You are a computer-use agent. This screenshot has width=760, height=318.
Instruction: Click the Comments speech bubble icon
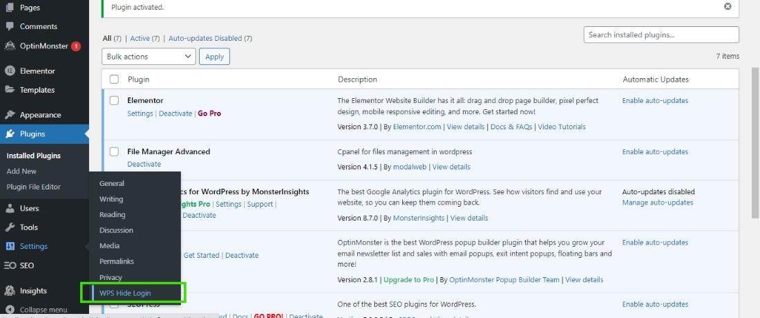pos(10,26)
